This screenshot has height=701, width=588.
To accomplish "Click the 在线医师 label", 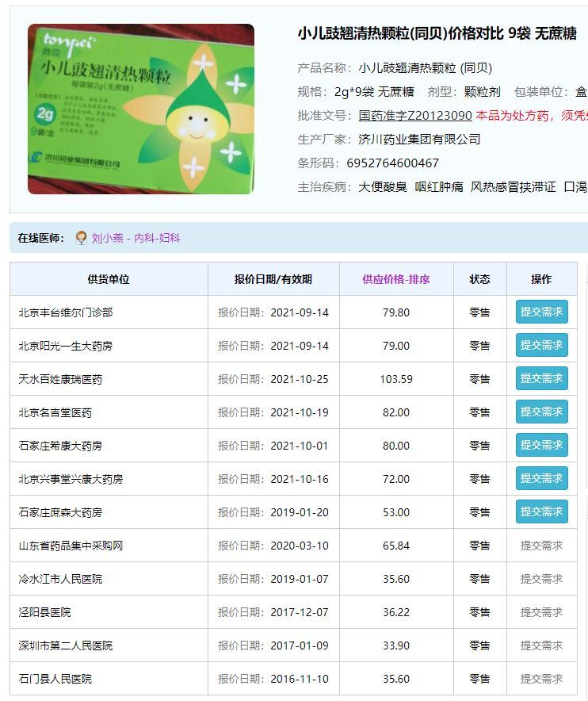I will (41, 238).
